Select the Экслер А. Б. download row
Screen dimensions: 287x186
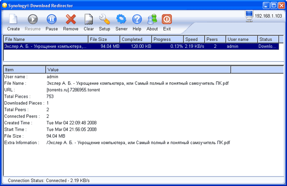point(141,46)
